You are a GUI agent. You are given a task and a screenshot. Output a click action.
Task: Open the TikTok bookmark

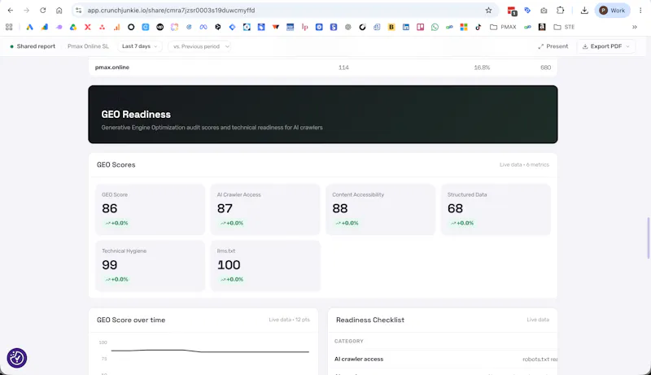[x=478, y=27]
